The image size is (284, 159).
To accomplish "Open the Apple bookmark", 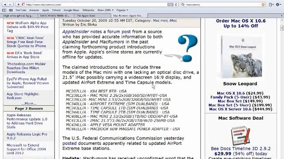I will pos(45,10).
